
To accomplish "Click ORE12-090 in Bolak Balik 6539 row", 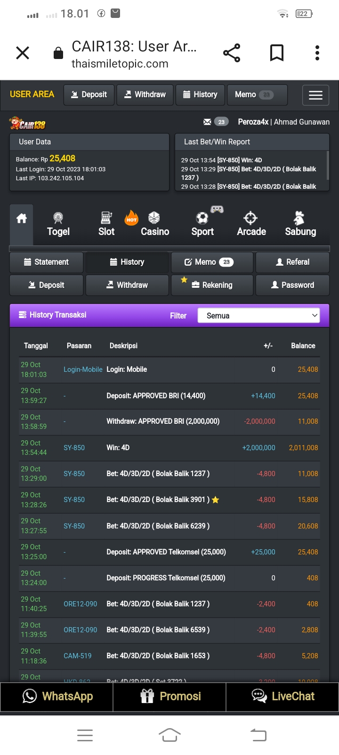I will pos(81,630).
